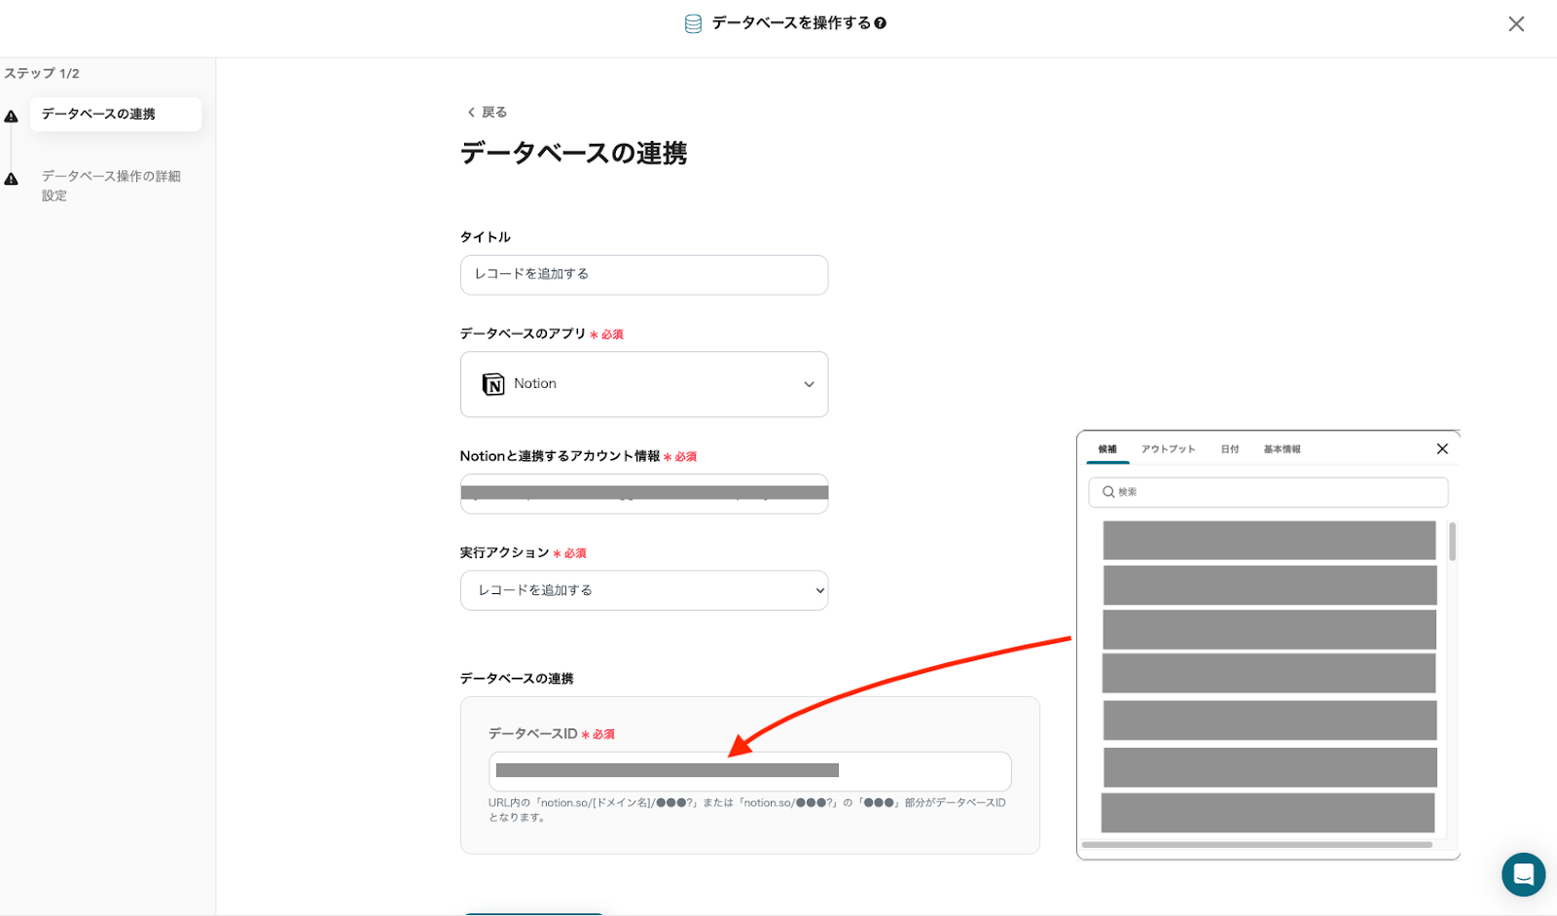Click the help question mark icon beside the header title
This screenshot has height=916, width=1557.
[x=880, y=23]
